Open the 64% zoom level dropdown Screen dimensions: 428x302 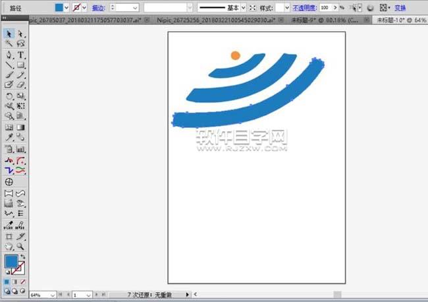53,295
